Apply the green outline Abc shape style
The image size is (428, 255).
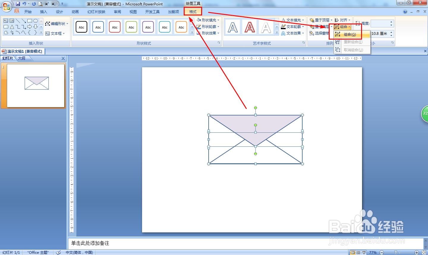pos(131,27)
